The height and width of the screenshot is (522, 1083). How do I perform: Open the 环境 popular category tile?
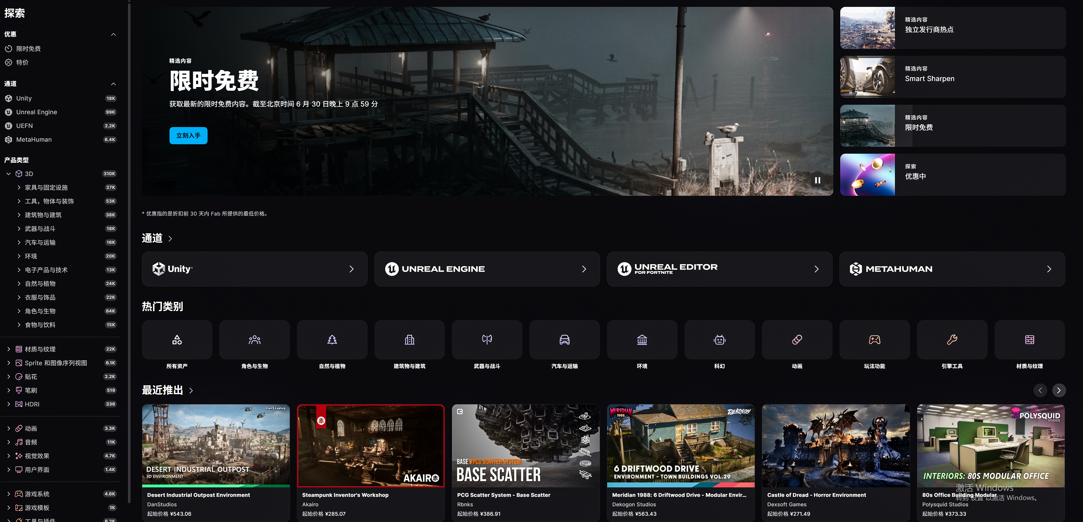(642, 340)
